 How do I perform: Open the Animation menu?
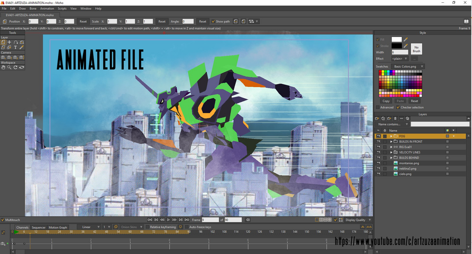tap(47, 8)
